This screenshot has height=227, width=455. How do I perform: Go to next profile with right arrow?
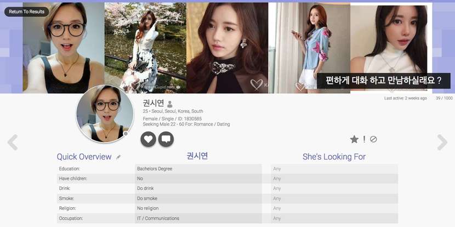click(x=442, y=142)
